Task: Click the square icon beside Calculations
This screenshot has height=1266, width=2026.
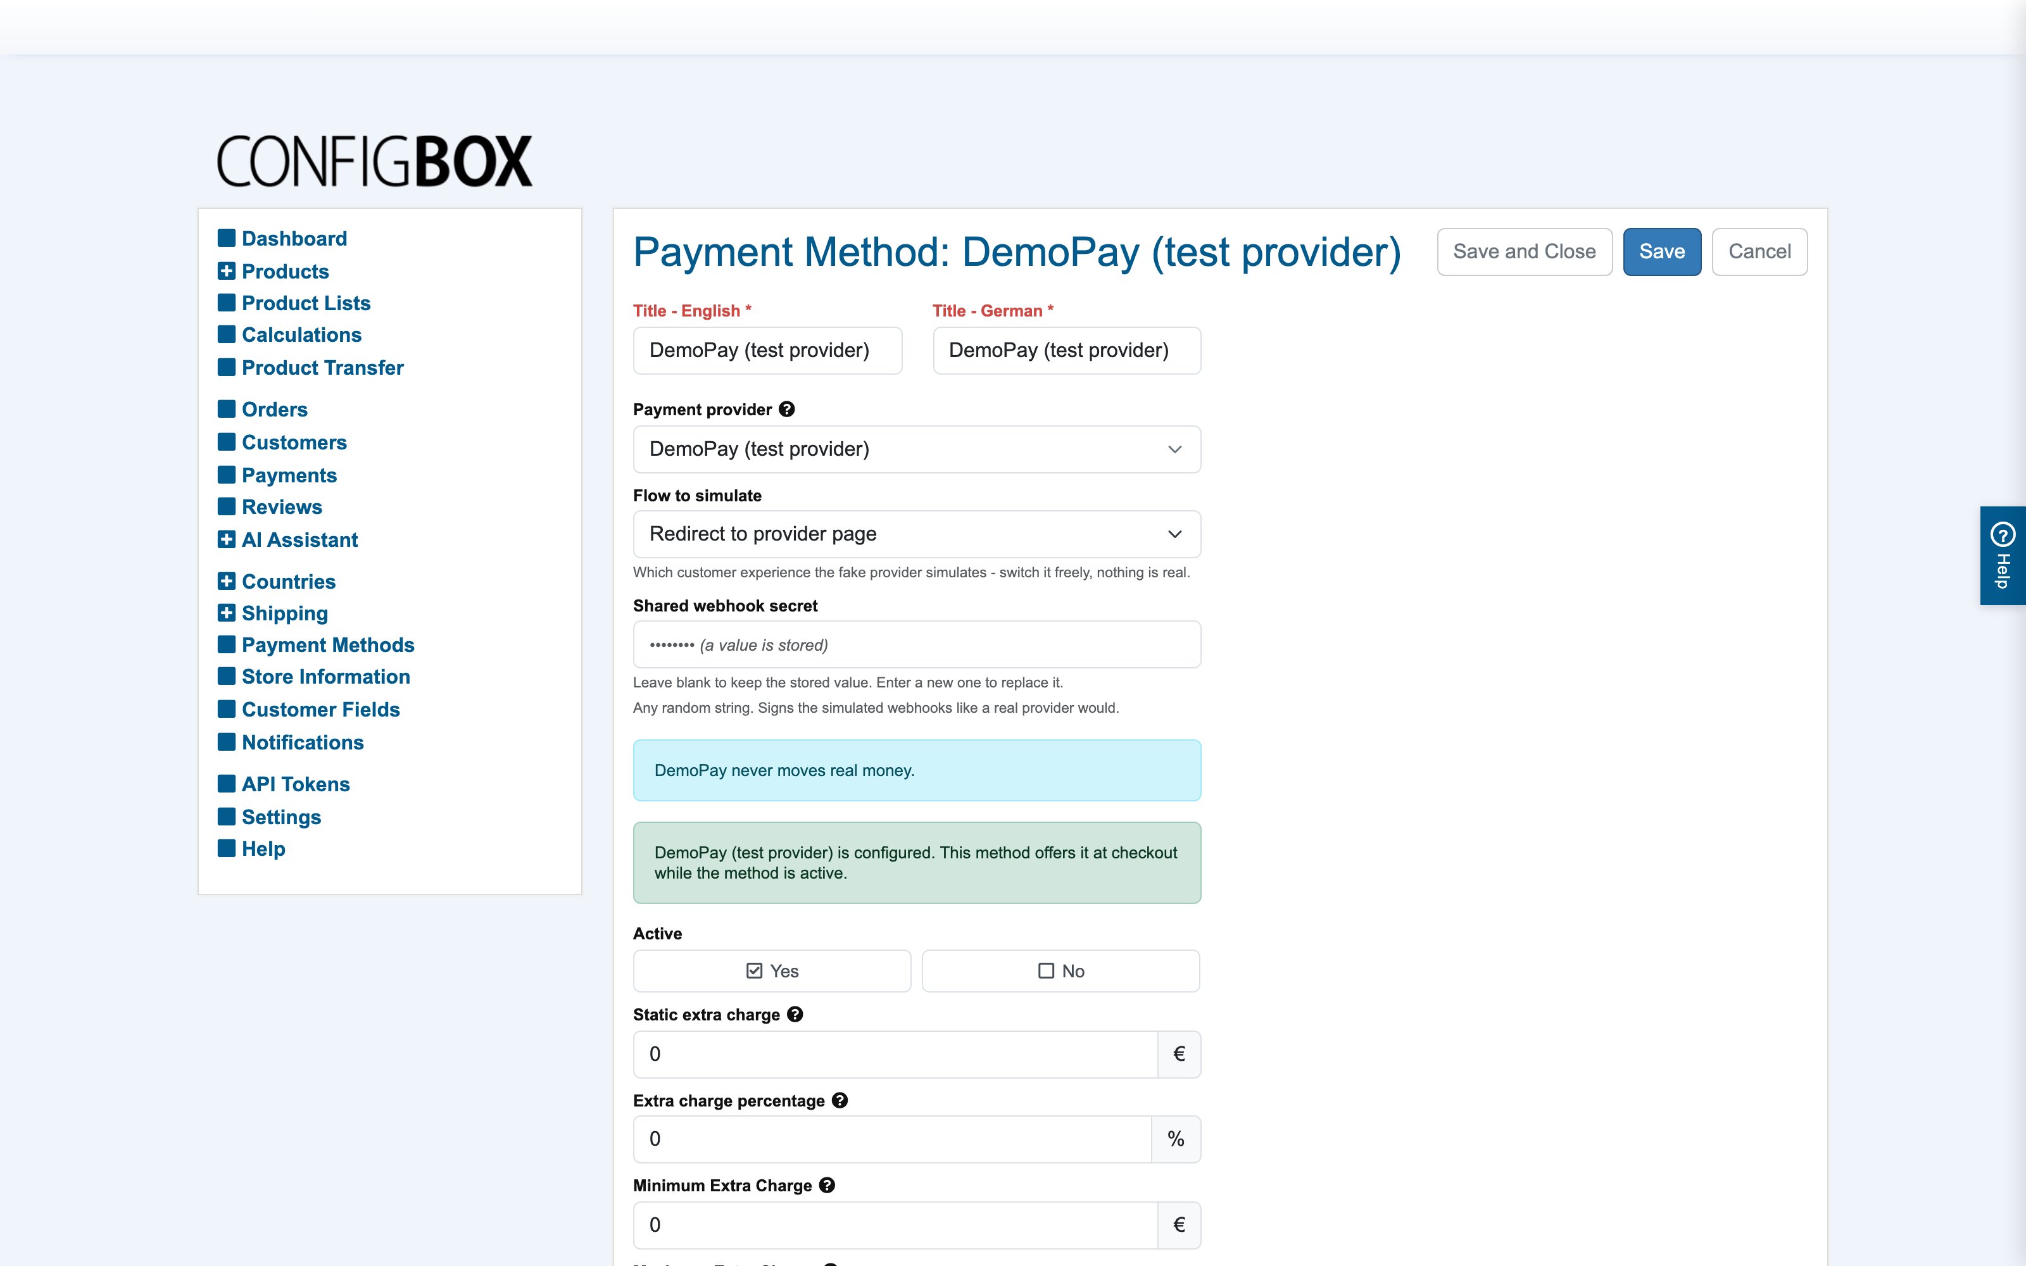Action: (x=226, y=334)
